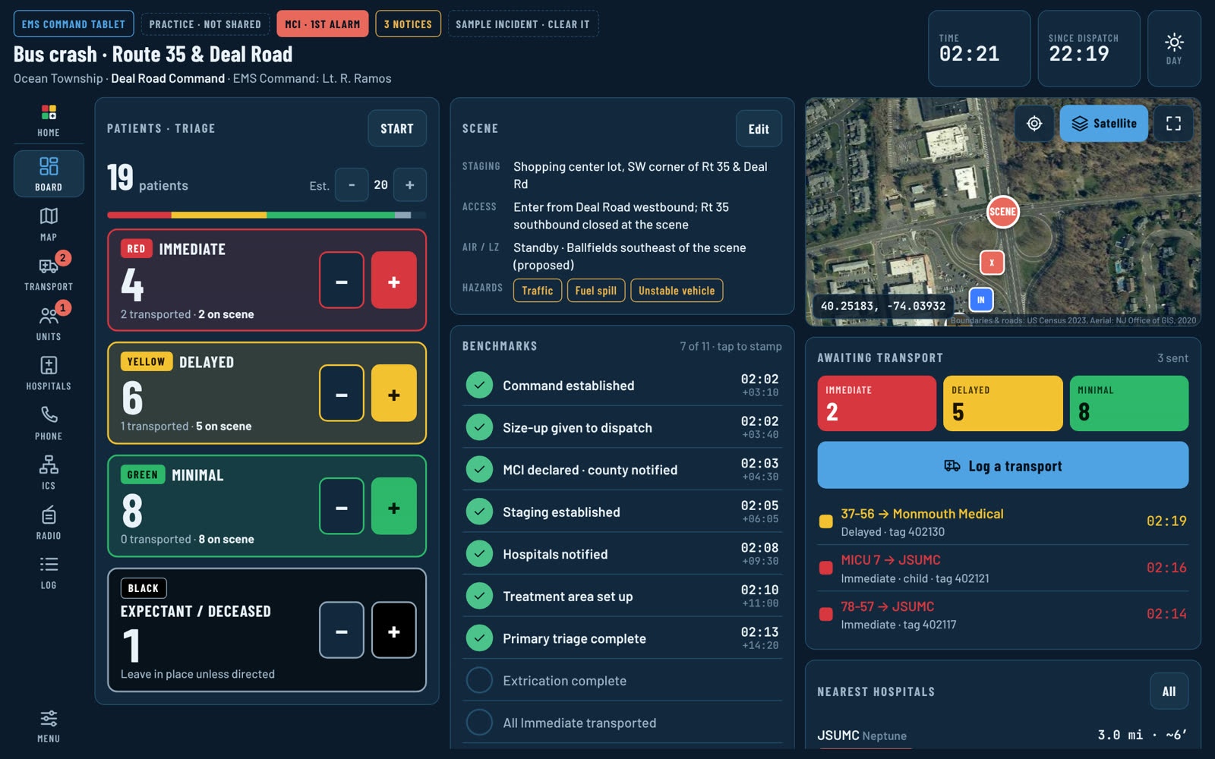Open the ICS org chart icon

pos(49,473)
